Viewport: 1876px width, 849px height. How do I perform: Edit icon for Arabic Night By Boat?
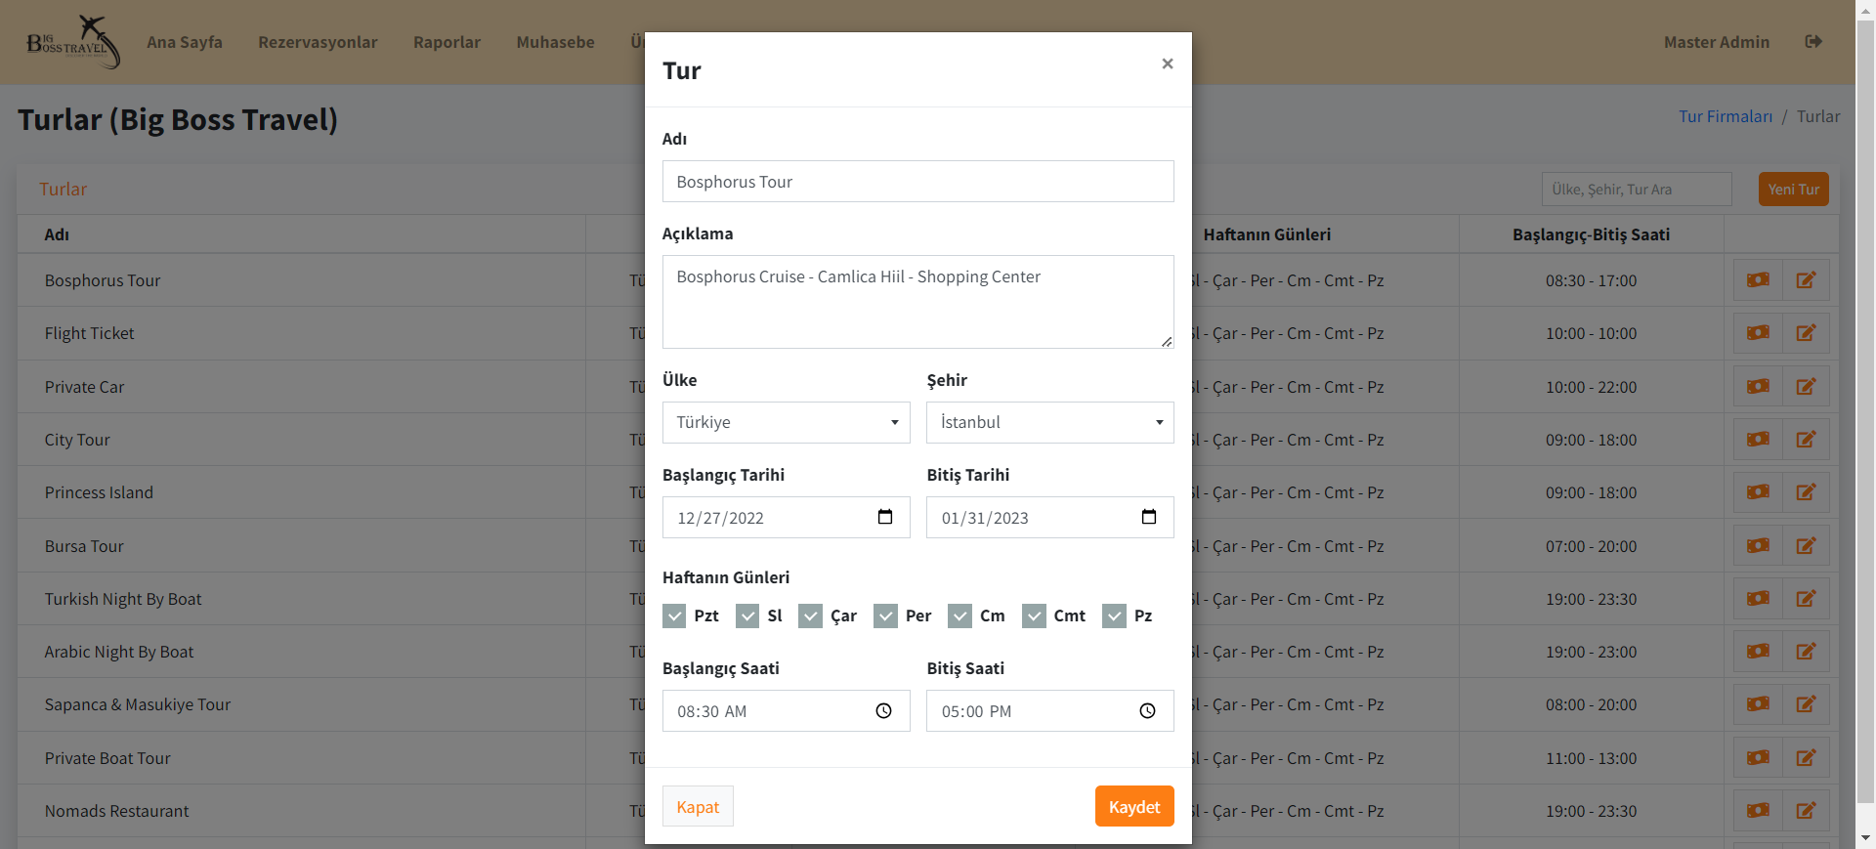coord(1806,652)
